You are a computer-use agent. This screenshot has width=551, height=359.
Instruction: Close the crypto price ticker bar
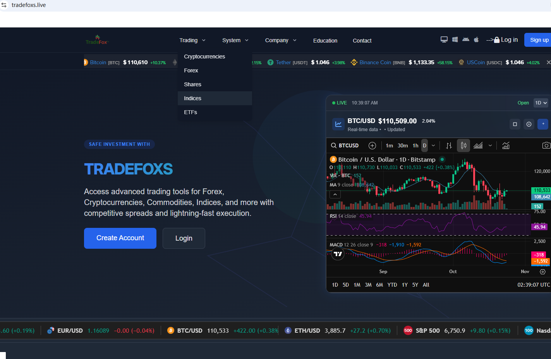(548, 62)
